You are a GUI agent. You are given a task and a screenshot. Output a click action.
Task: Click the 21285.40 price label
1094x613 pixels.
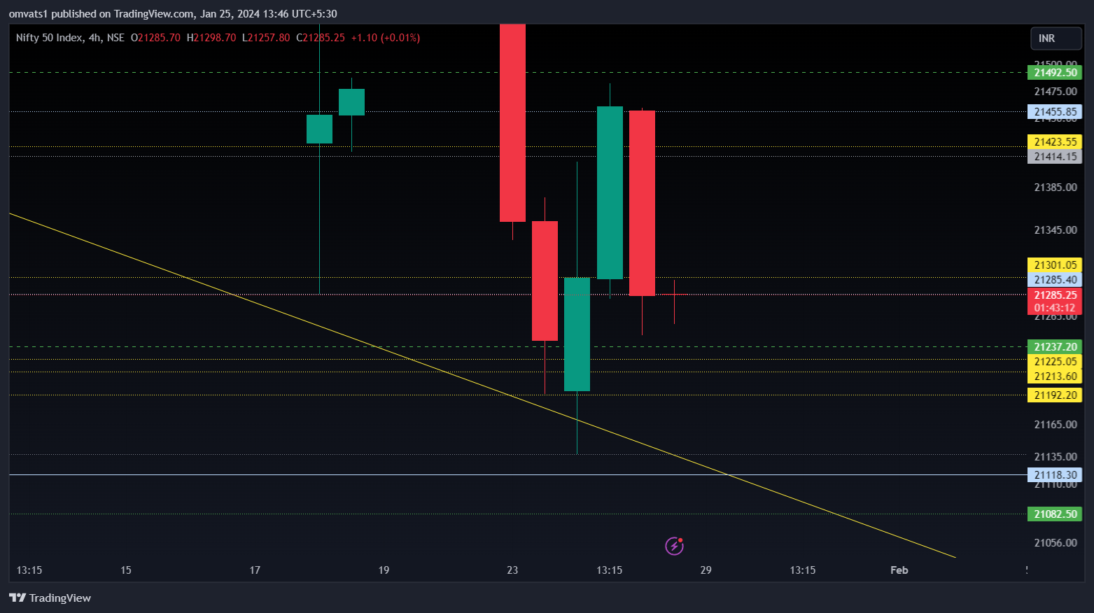[x=1055, y=280]
